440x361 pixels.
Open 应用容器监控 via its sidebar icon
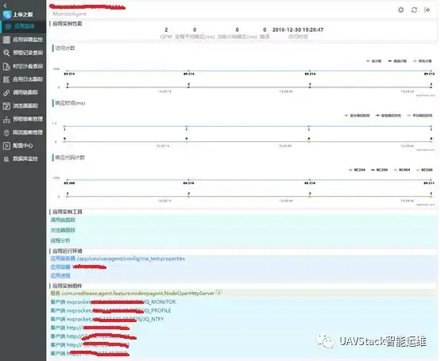(6, 40)
